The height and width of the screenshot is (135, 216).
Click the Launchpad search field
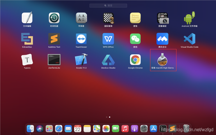(108, 6)
